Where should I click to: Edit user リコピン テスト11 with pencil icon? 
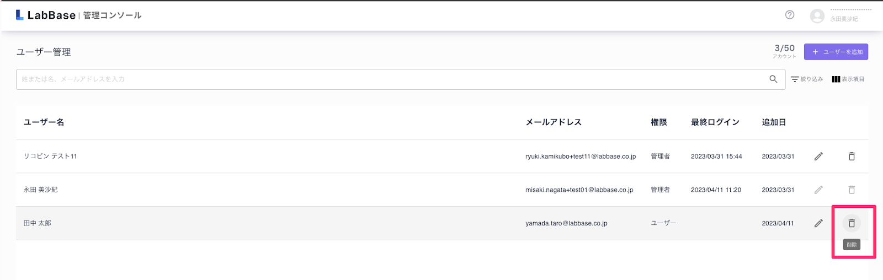(x=818, y=157)
